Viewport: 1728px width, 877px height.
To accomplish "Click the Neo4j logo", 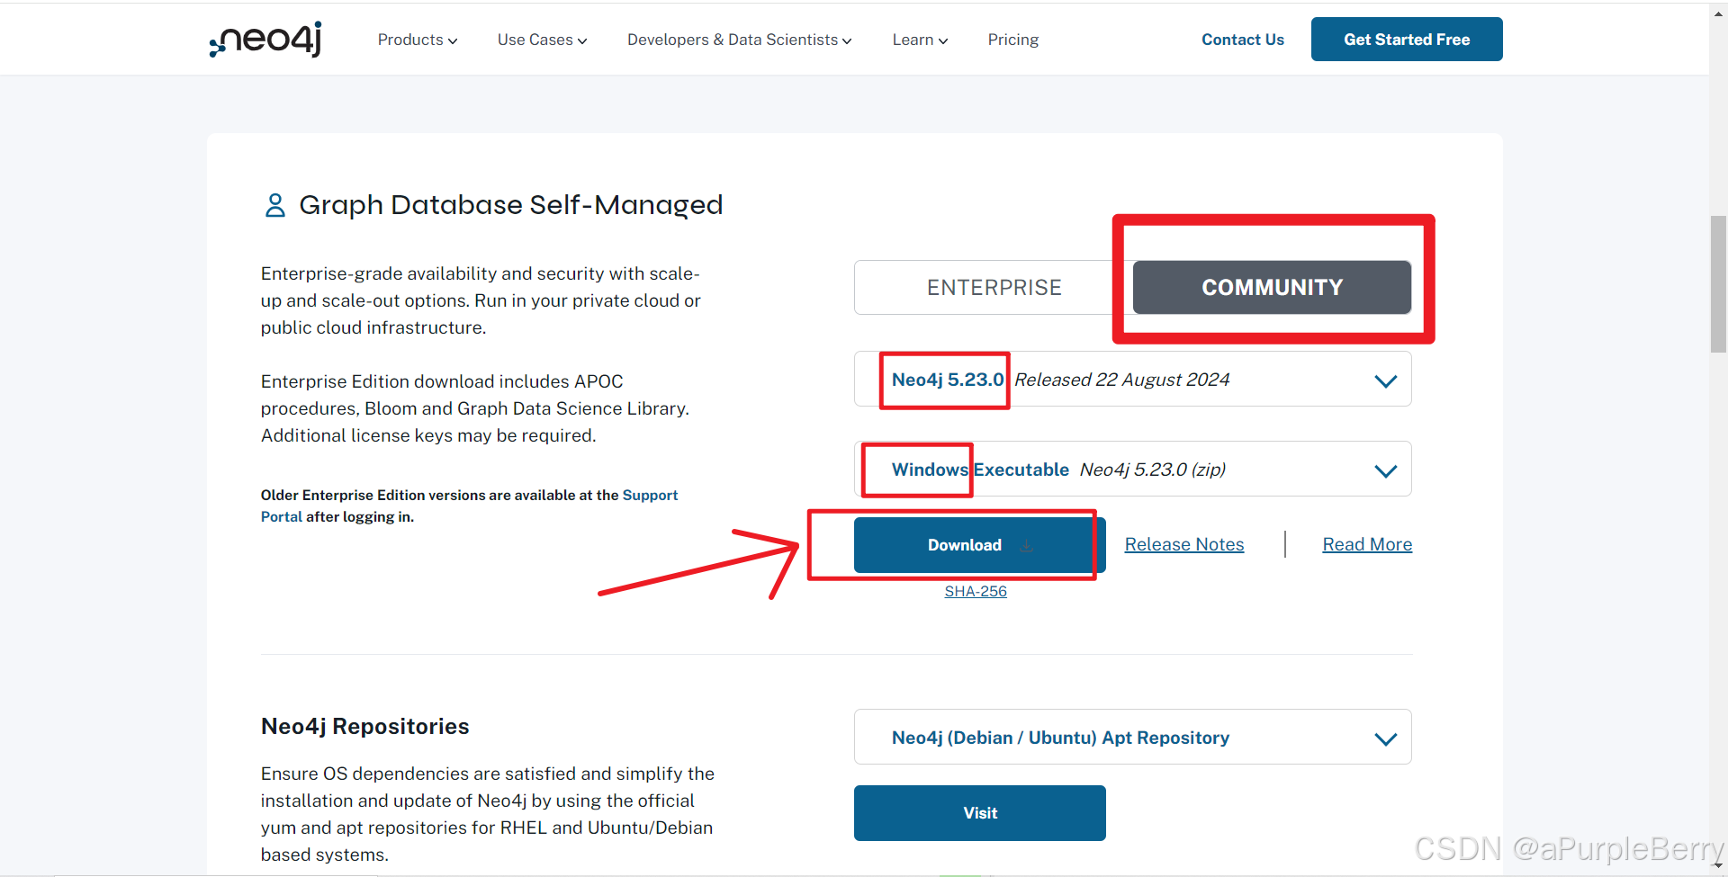I will tap(265, 39).
